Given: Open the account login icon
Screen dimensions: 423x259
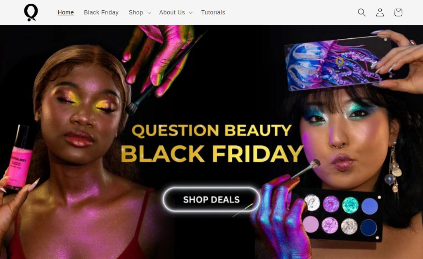Looking at the screenshot, I should (380, 12).
